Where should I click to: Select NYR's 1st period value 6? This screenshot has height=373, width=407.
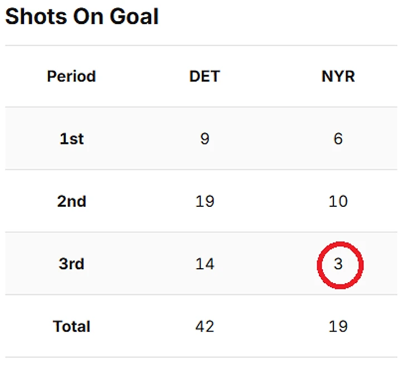[338, 139]
